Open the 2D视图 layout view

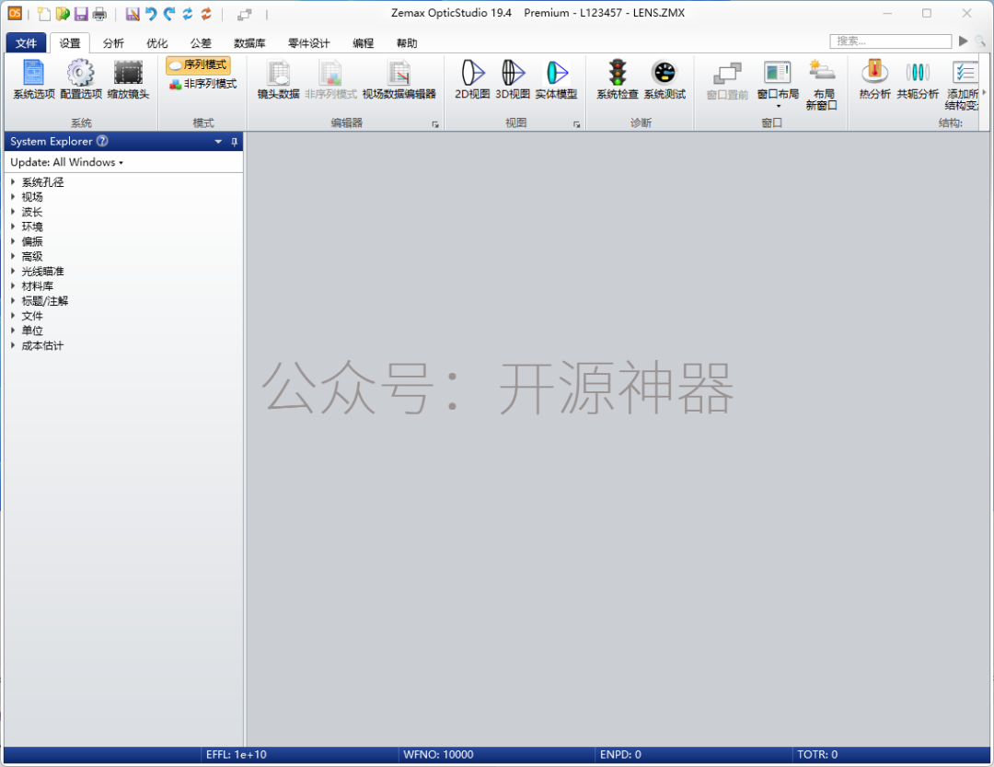(472, 79)
